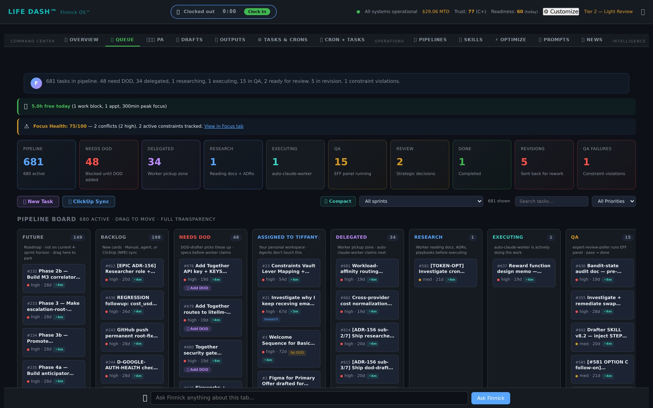Viewport: 653px width, 408px height.
Task: Click the icon at far right of header
Action: 642,12
